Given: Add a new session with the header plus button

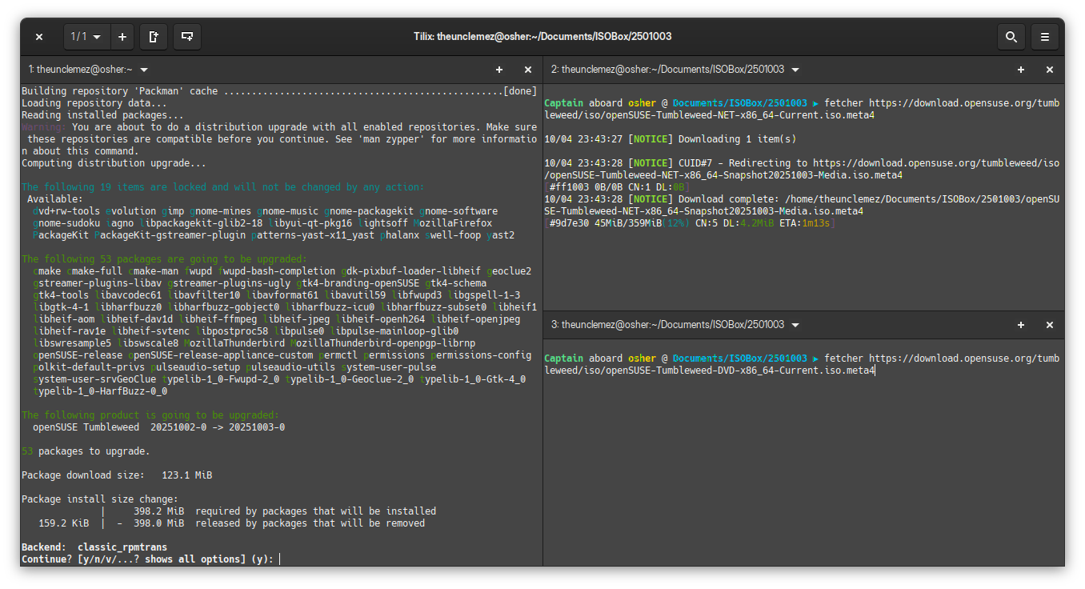Looking at the screenshot, I should click(x=122, y=37).
